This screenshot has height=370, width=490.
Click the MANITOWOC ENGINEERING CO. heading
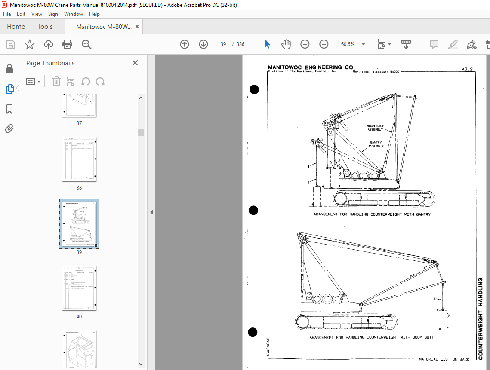point(311,67)
